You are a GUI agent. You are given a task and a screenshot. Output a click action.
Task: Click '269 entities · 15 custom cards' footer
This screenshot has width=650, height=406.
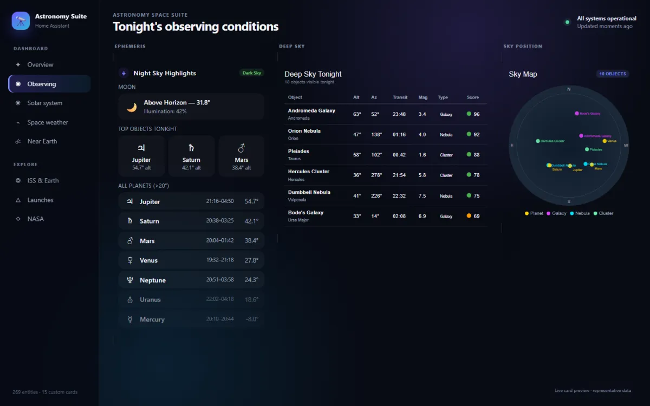pyautogui.click(x=45, y=392)
